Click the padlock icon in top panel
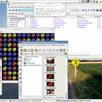102x102 pixels. [97, 1]
